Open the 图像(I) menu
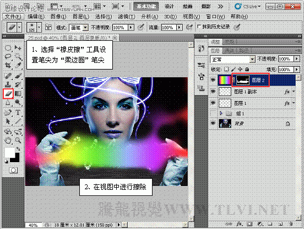Screen dimensions: 304x229 (x=58, y=17)
